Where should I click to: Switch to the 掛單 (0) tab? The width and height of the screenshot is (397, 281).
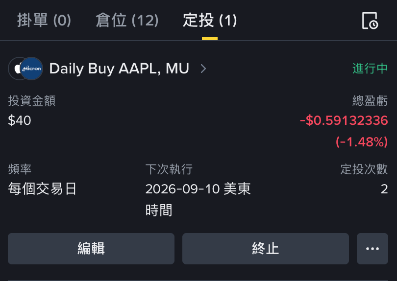tap(44, 20)
